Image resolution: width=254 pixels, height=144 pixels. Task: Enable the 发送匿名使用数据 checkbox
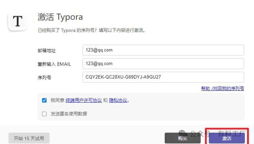tap(44, 114)
